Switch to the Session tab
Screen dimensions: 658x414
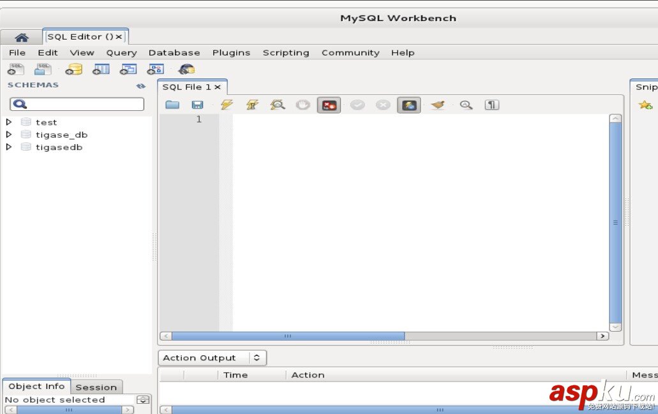[96, 387]
